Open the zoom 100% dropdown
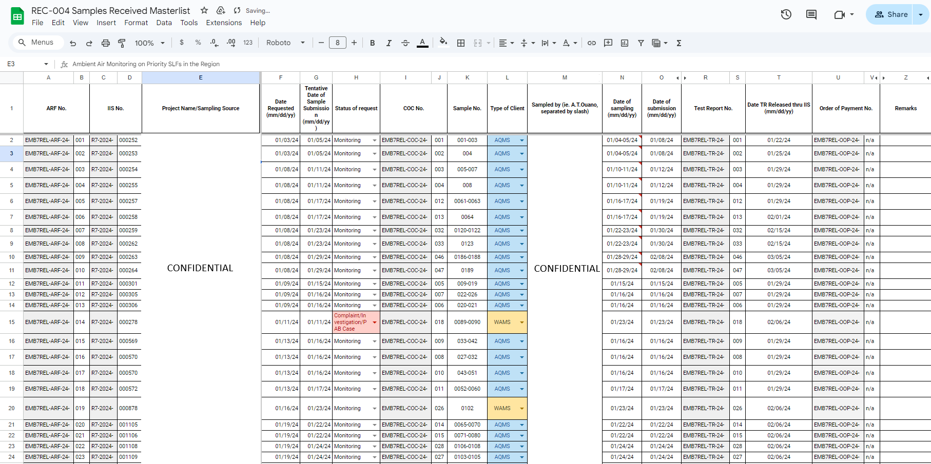 click(x=150, y=43)
